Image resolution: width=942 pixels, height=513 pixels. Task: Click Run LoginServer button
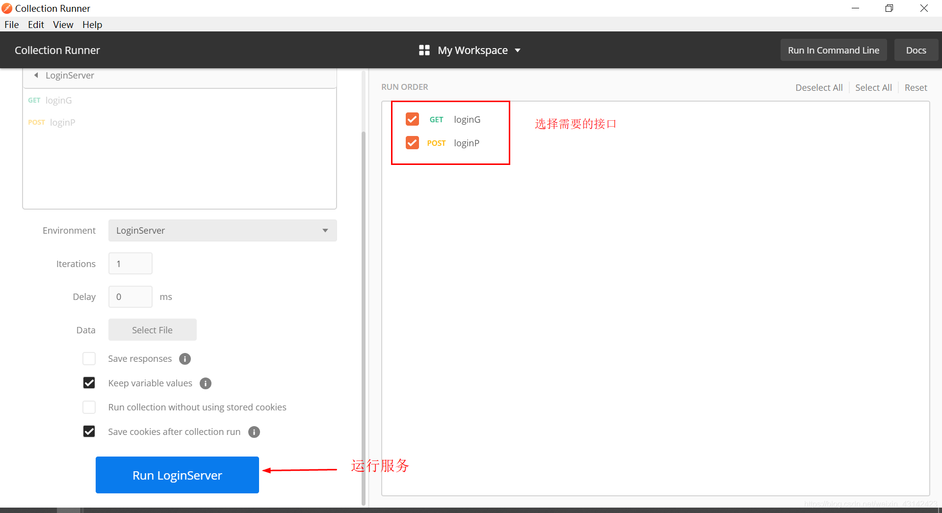tap(177, 475)
